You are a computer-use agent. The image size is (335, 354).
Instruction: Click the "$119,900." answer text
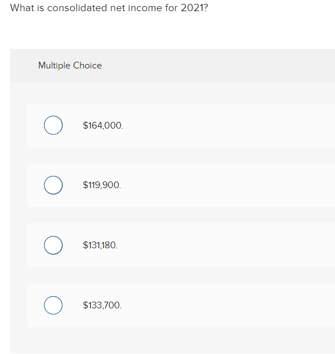click(101, 185)
